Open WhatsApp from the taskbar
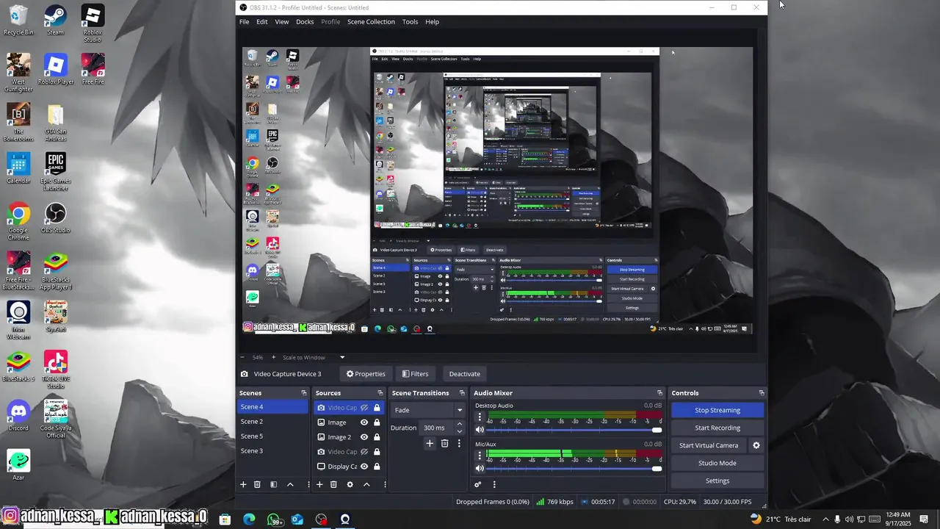Image resolution: width=940 pixels, height=529 pixels. pos(274,519)
